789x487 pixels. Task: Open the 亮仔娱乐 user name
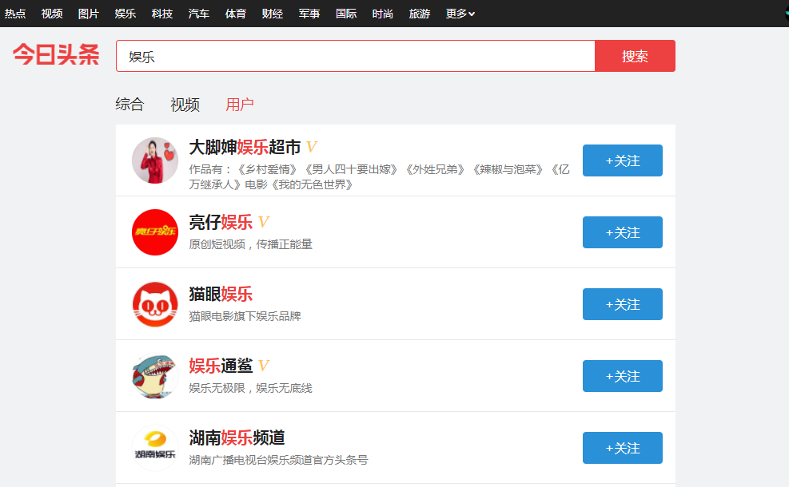pos(221,222)
